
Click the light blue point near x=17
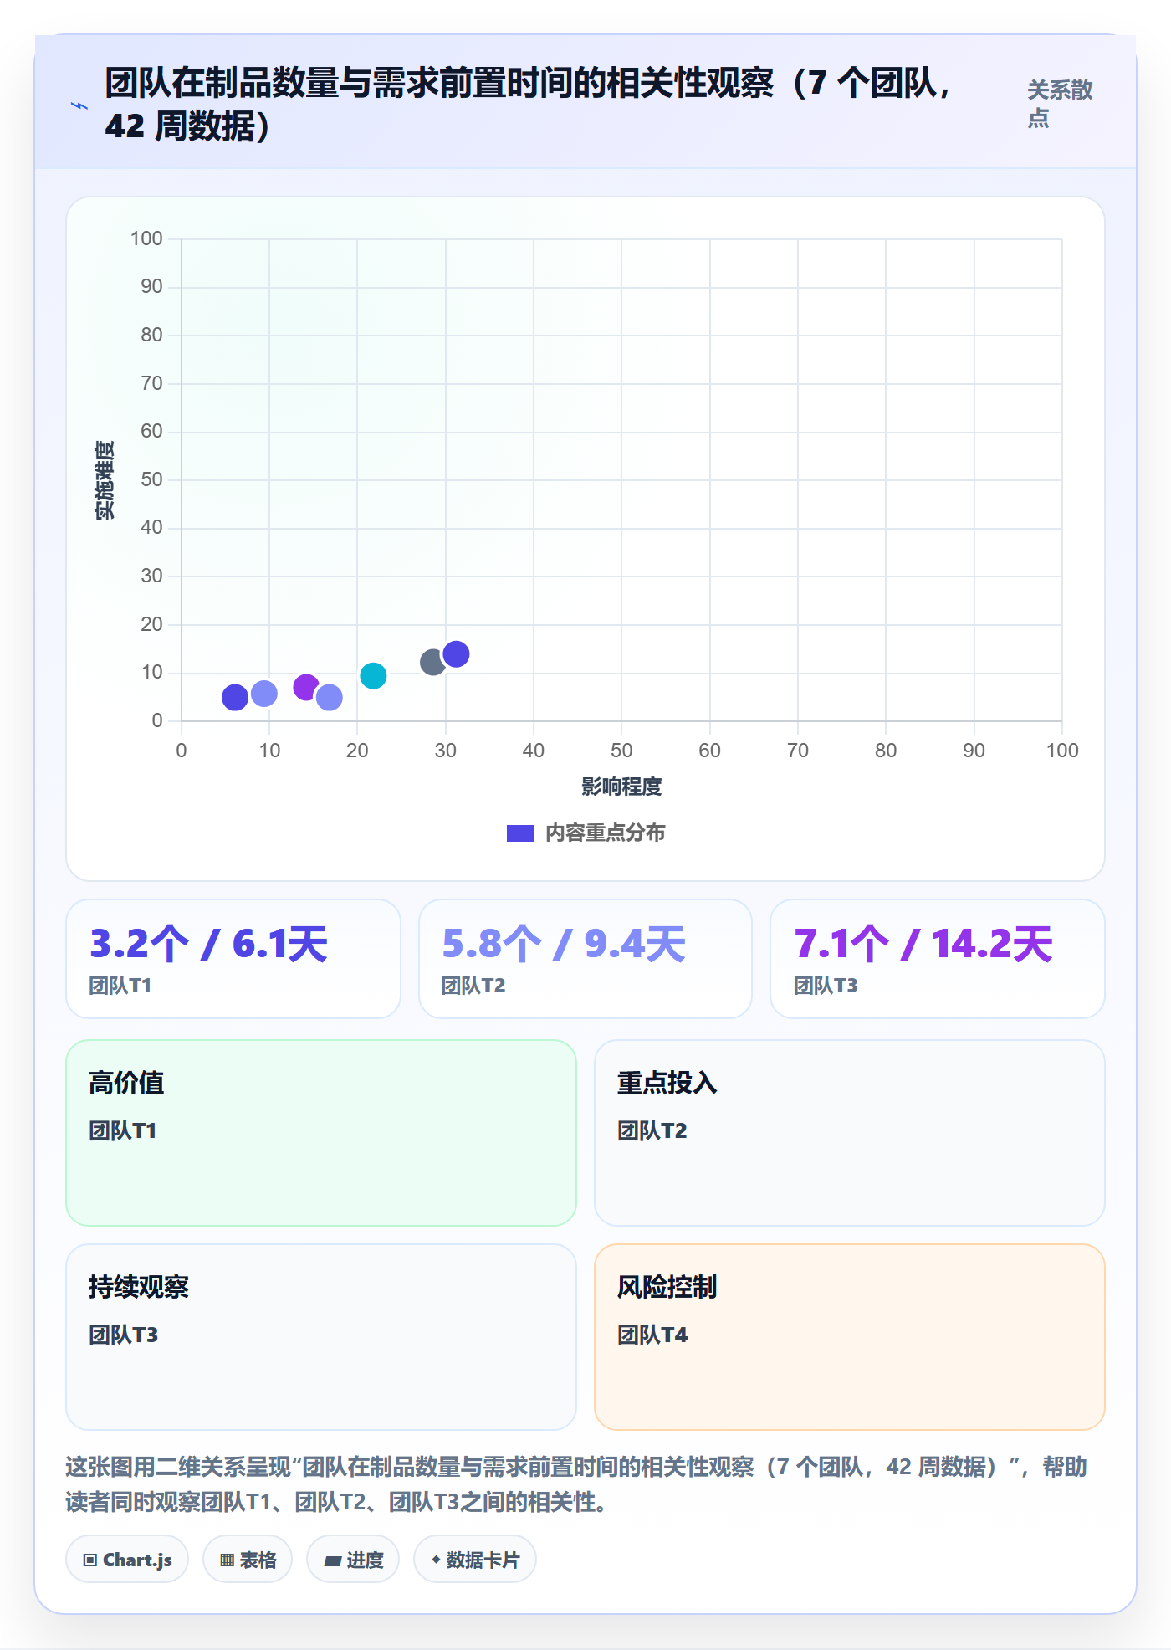click(x=330, y=697)
